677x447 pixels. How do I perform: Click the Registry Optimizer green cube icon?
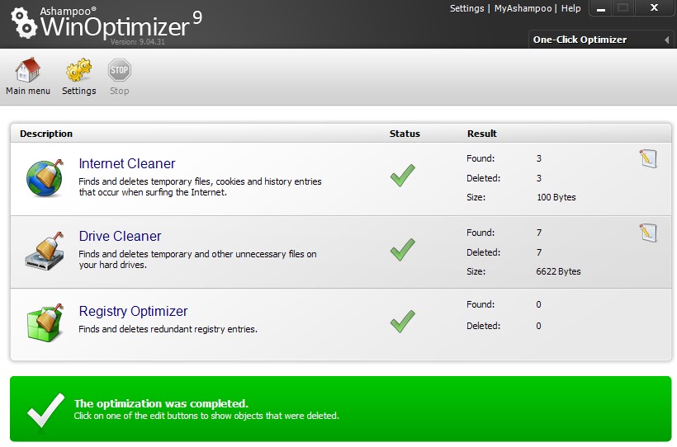click(45, 322)
